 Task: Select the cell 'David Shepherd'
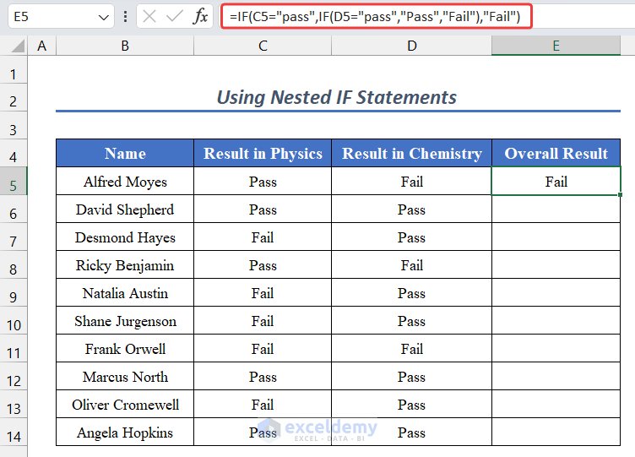point(125,209)
